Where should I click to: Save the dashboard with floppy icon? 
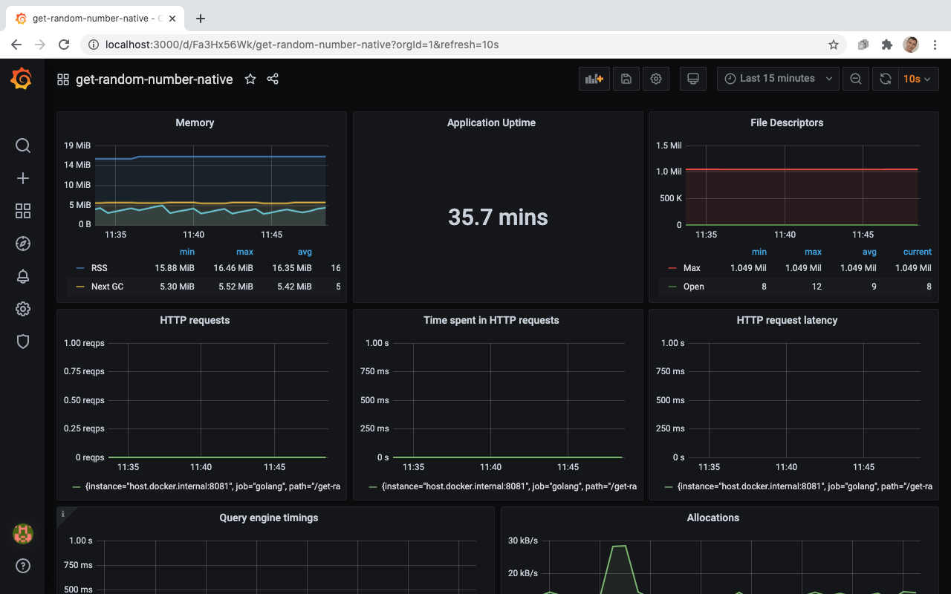coord(626,79)
